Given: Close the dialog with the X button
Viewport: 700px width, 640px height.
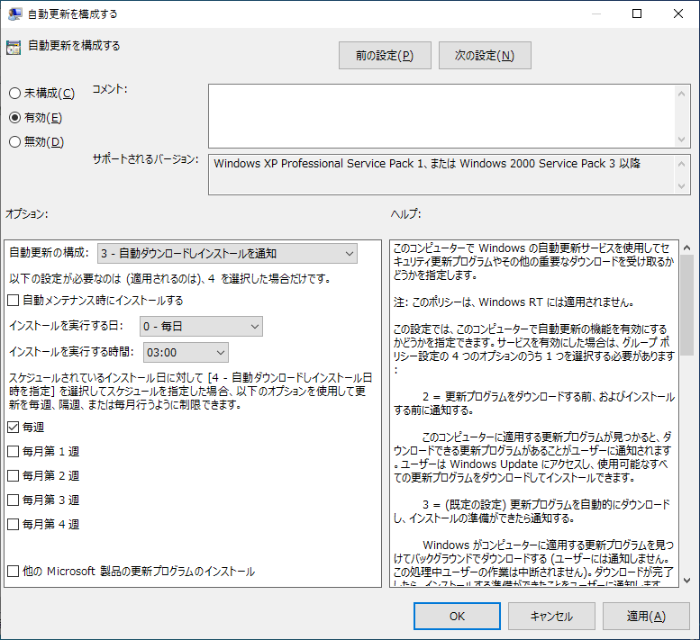Looking at the screenshot, I should click(678, 14).
